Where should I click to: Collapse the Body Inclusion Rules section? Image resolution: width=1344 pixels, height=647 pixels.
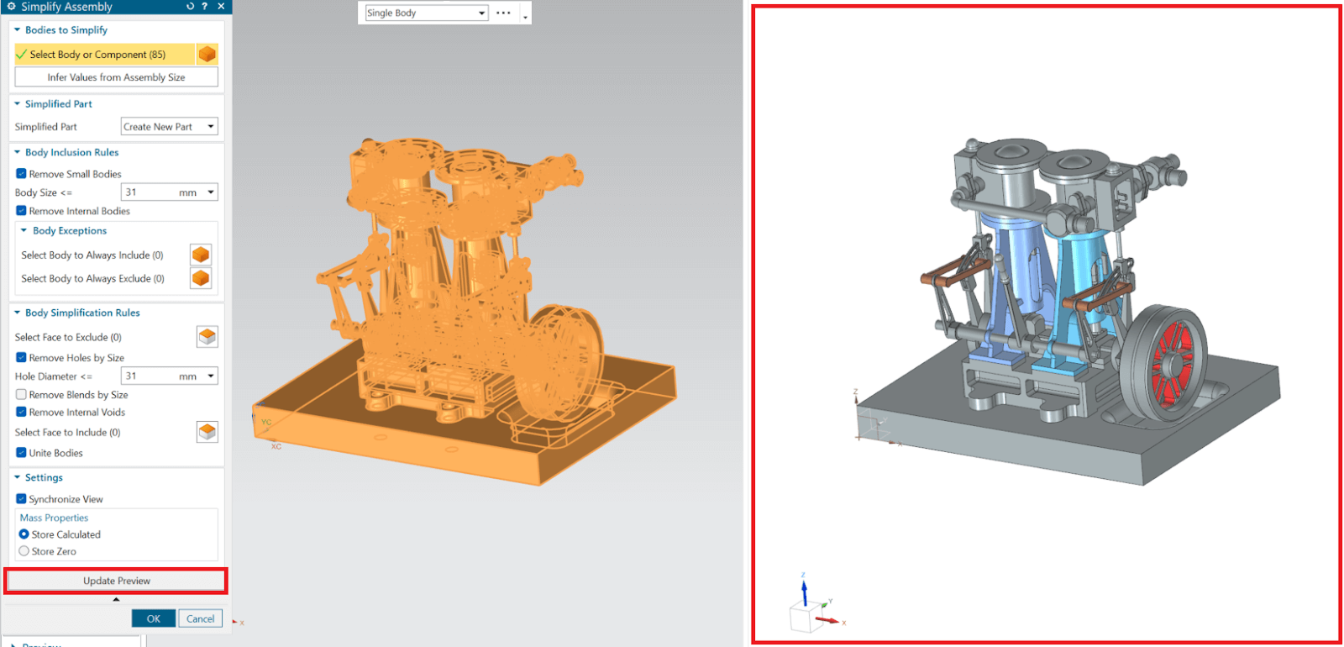tap(17, 152)
